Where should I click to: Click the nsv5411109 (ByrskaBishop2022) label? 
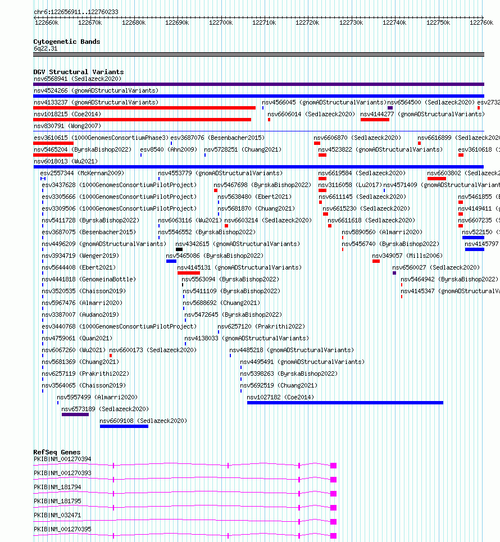point(231,291)
